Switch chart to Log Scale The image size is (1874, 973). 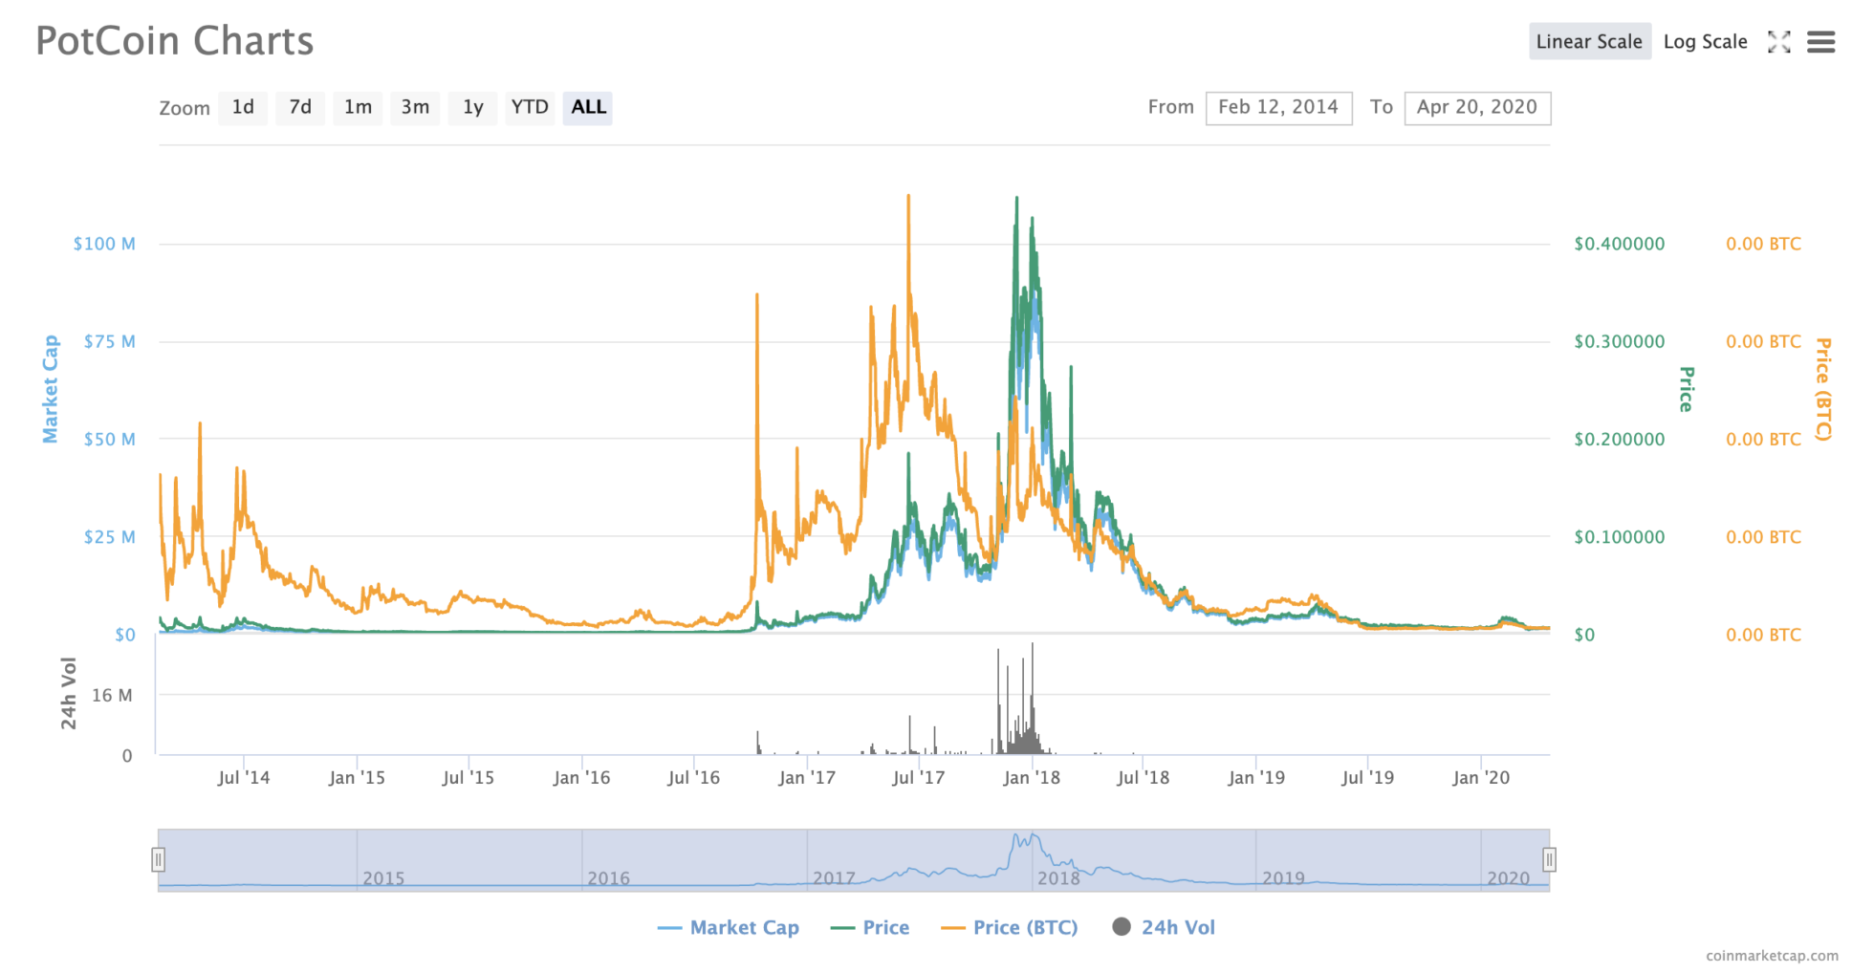click(1705, 42)
